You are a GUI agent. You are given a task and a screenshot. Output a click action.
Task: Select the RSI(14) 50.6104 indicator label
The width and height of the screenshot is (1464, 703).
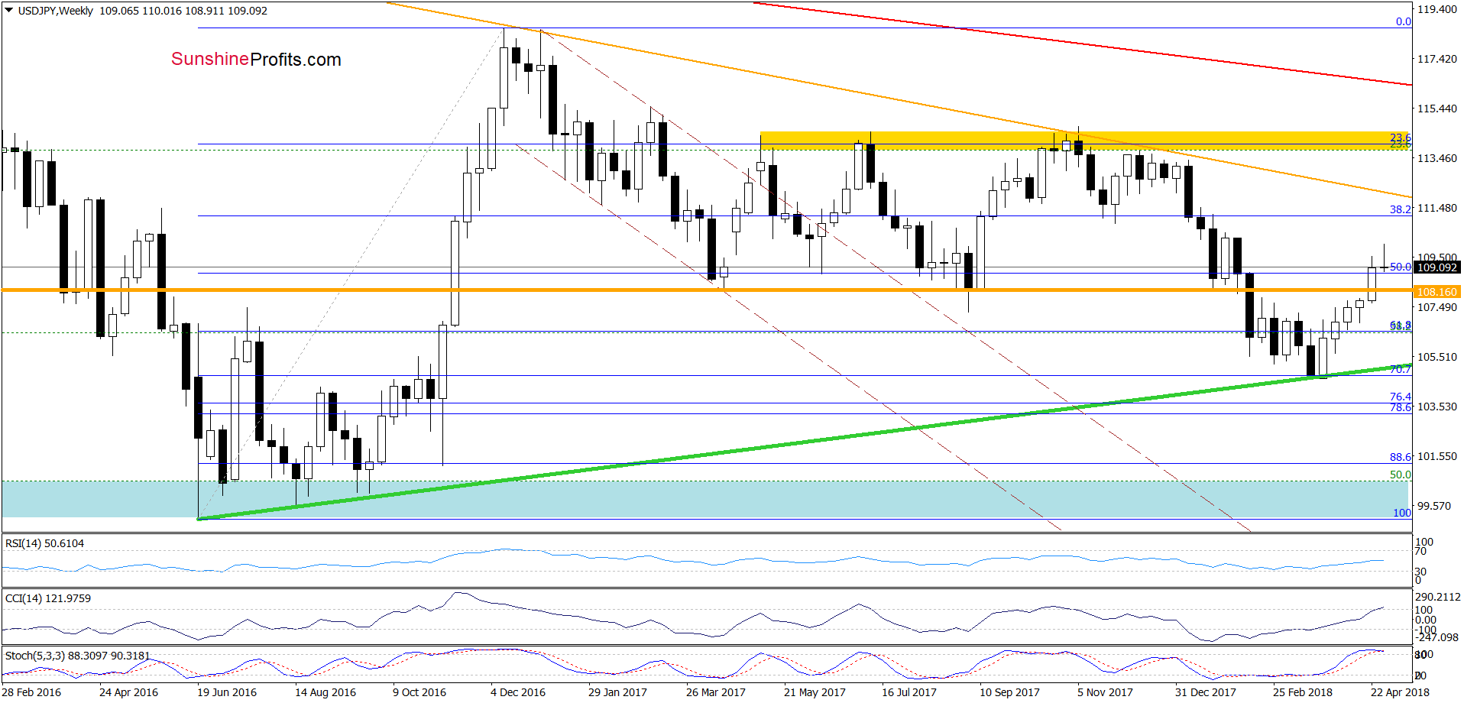[44, 543]
